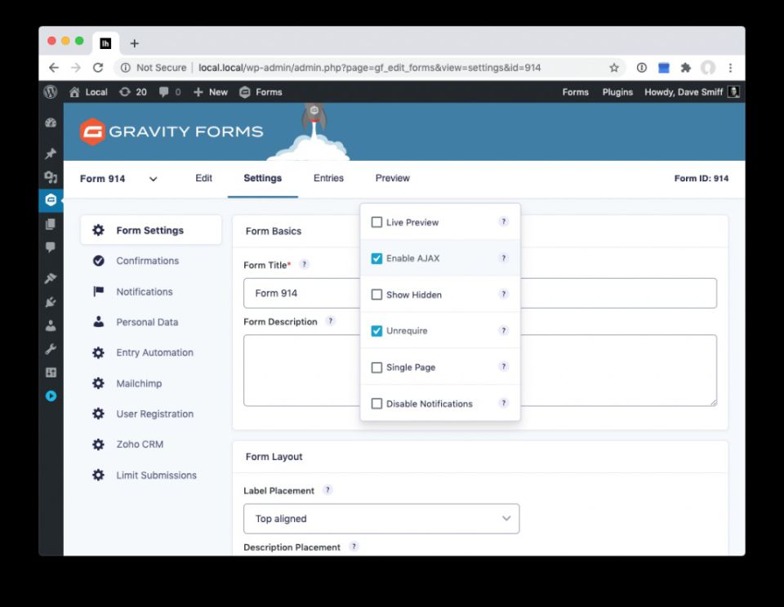Switch to the Entries tab
Viewport: 784px width, 607px height.
point(328,178)
